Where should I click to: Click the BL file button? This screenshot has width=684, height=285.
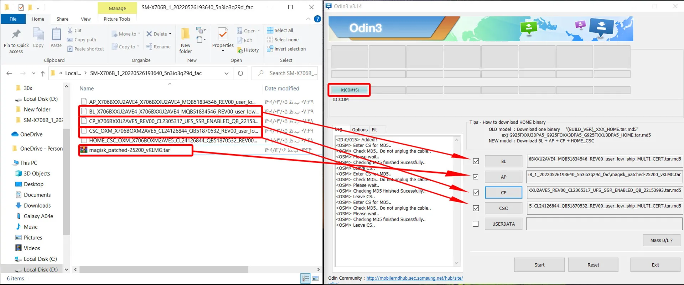[503, 161]
